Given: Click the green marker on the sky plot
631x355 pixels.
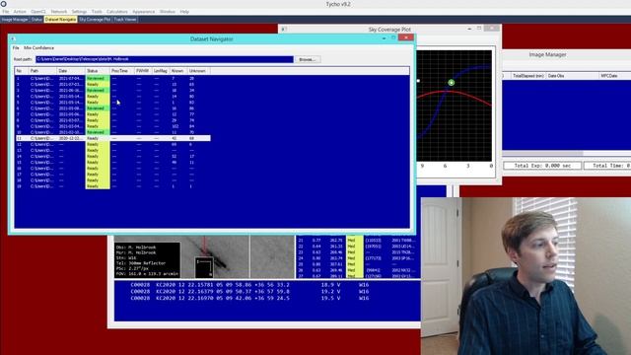Looking at the screenshot, I should tap(452, 83).
